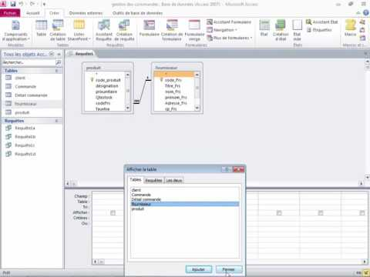Click the Table icon in ribbon
370x277 pixels.
click(41, 28)
